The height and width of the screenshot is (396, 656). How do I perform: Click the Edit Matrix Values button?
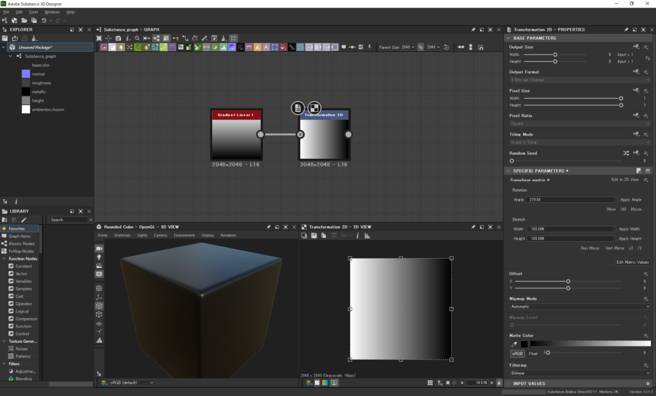coord(632,262)
